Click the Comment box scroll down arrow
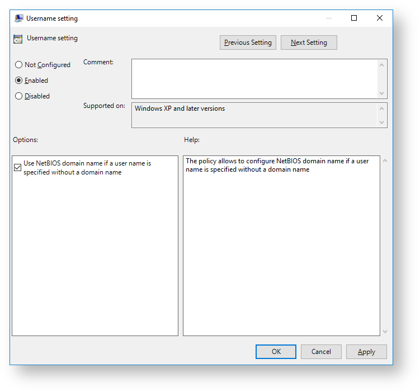420x392 pixels. (383, 93)
